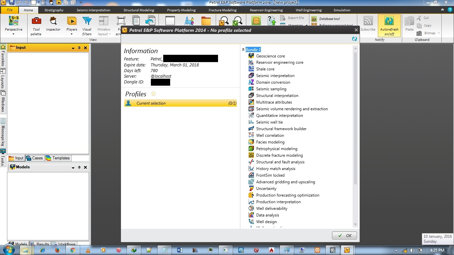Open the Tool palette
Viewport: 454px width, 255px height.
coord(36,26)
